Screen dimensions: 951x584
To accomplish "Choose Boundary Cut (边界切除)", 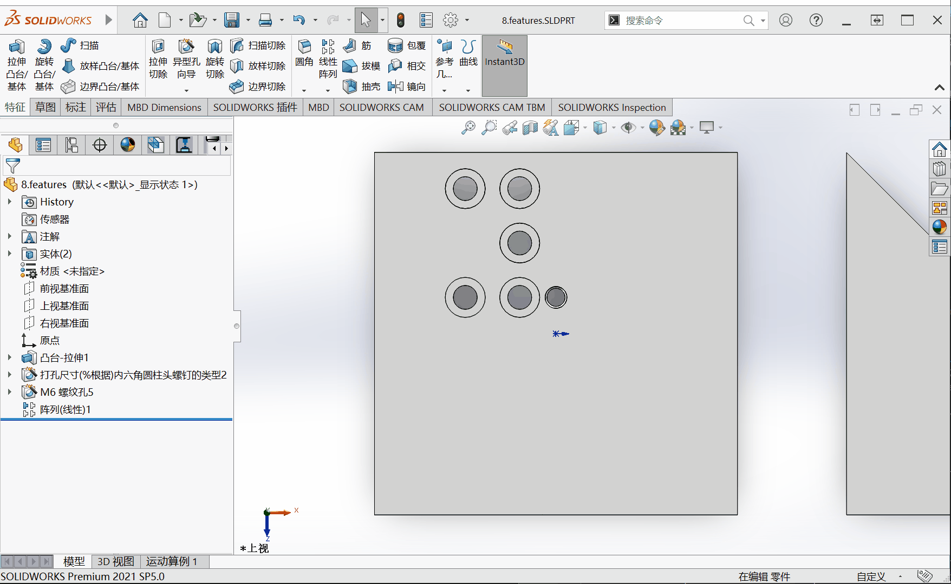I will [x=258, y=87].
